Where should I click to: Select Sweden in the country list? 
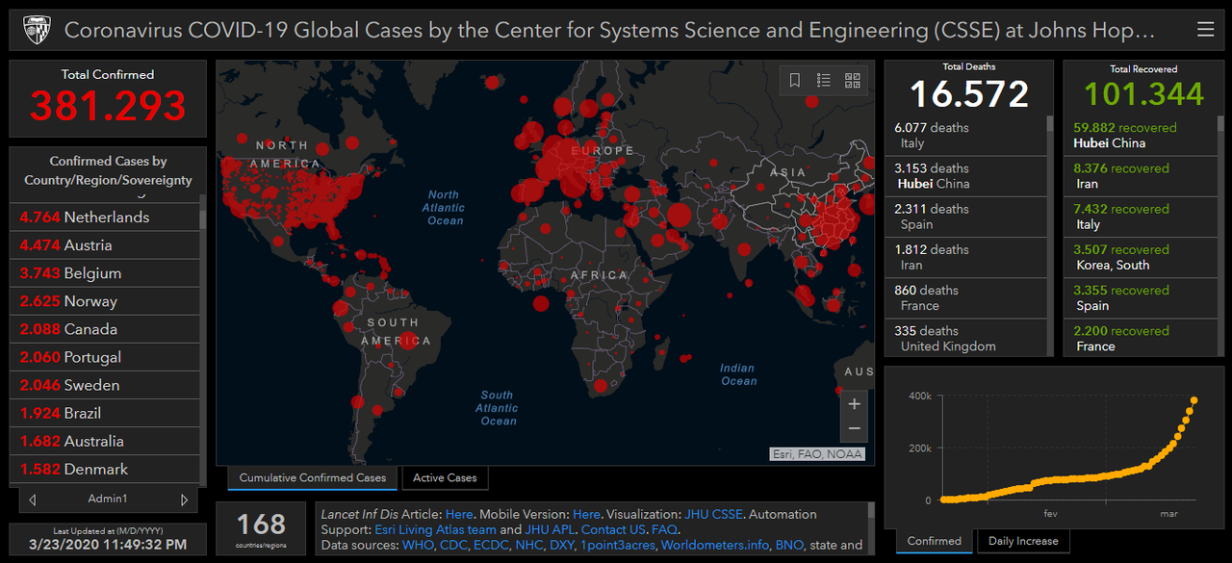point(104,385)
